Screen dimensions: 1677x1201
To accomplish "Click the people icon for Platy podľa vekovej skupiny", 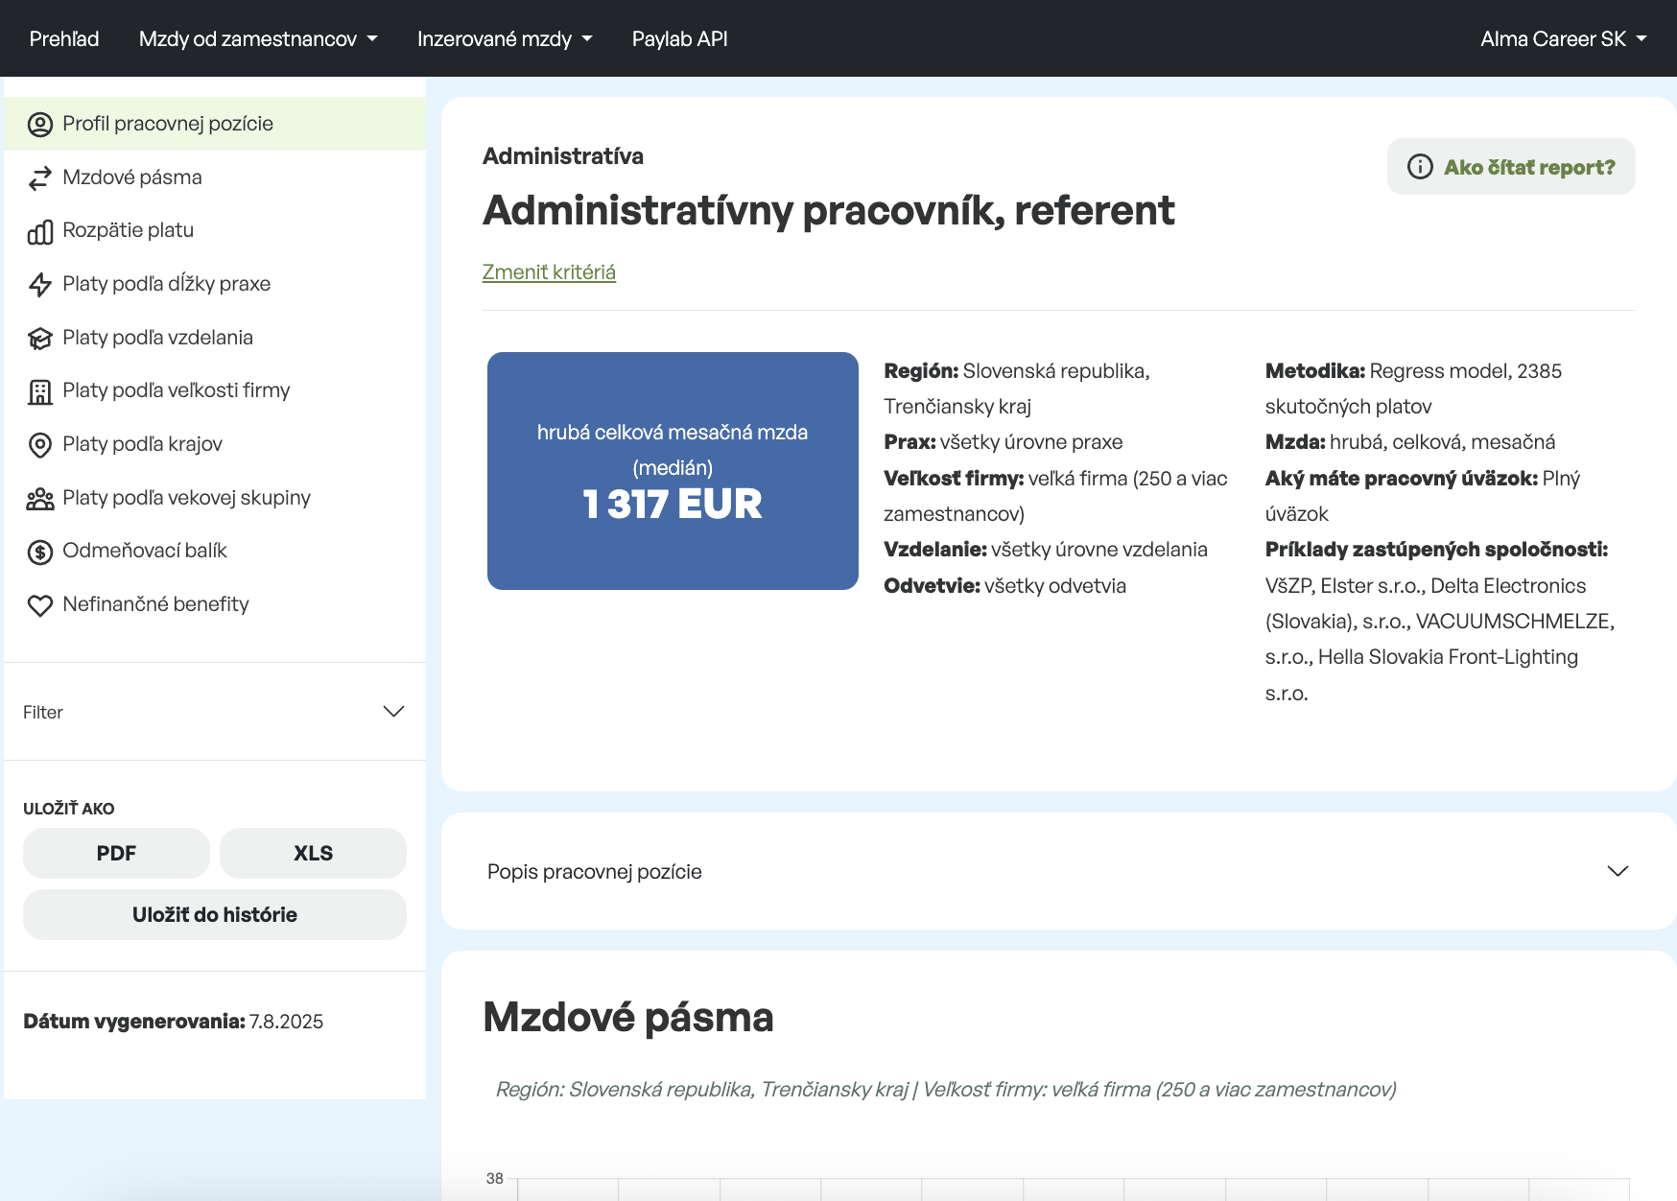I will 40,499.
